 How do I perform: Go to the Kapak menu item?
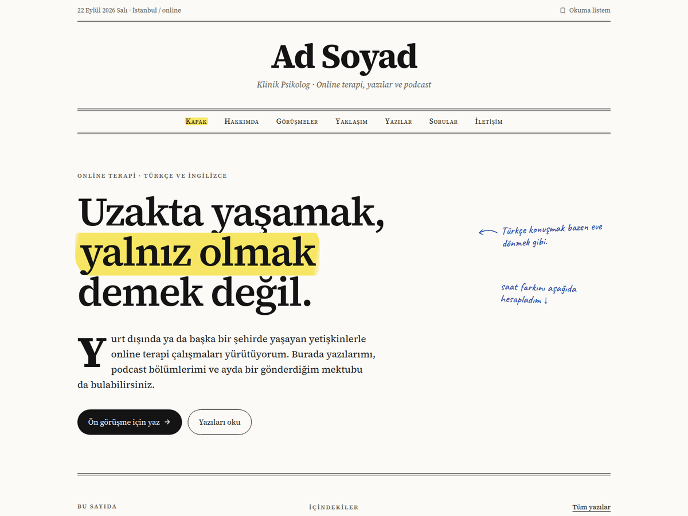click(x=196, y=122)
